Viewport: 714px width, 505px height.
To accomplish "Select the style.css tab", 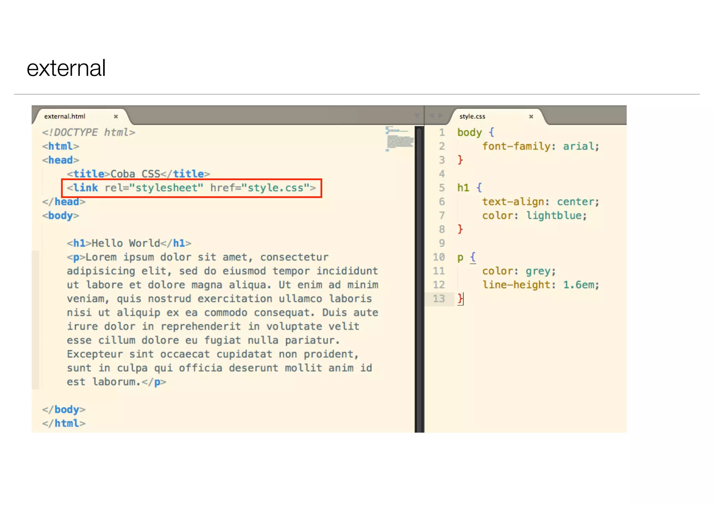I will [472, 117].
